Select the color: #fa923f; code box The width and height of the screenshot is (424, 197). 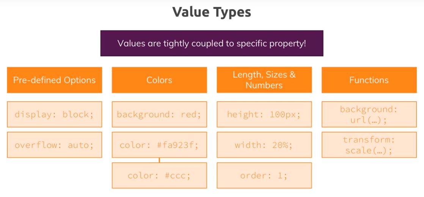click(159, 145)
